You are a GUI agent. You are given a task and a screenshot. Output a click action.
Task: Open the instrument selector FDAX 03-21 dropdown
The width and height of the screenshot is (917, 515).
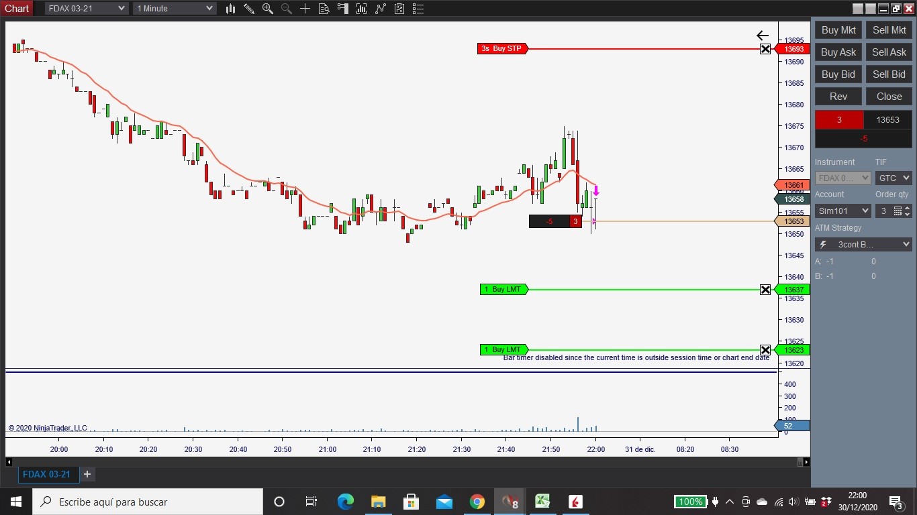tap(86, 9)
